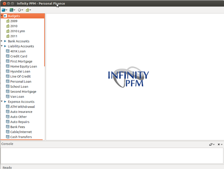Close the Infinity PFM window
Image resolution: width=224 pixels, height=169 pixels.
[4, 4]
